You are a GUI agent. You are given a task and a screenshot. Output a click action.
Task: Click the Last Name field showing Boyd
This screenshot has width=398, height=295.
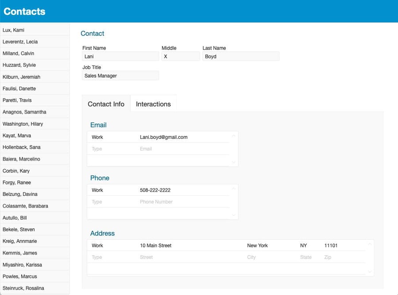241,56
